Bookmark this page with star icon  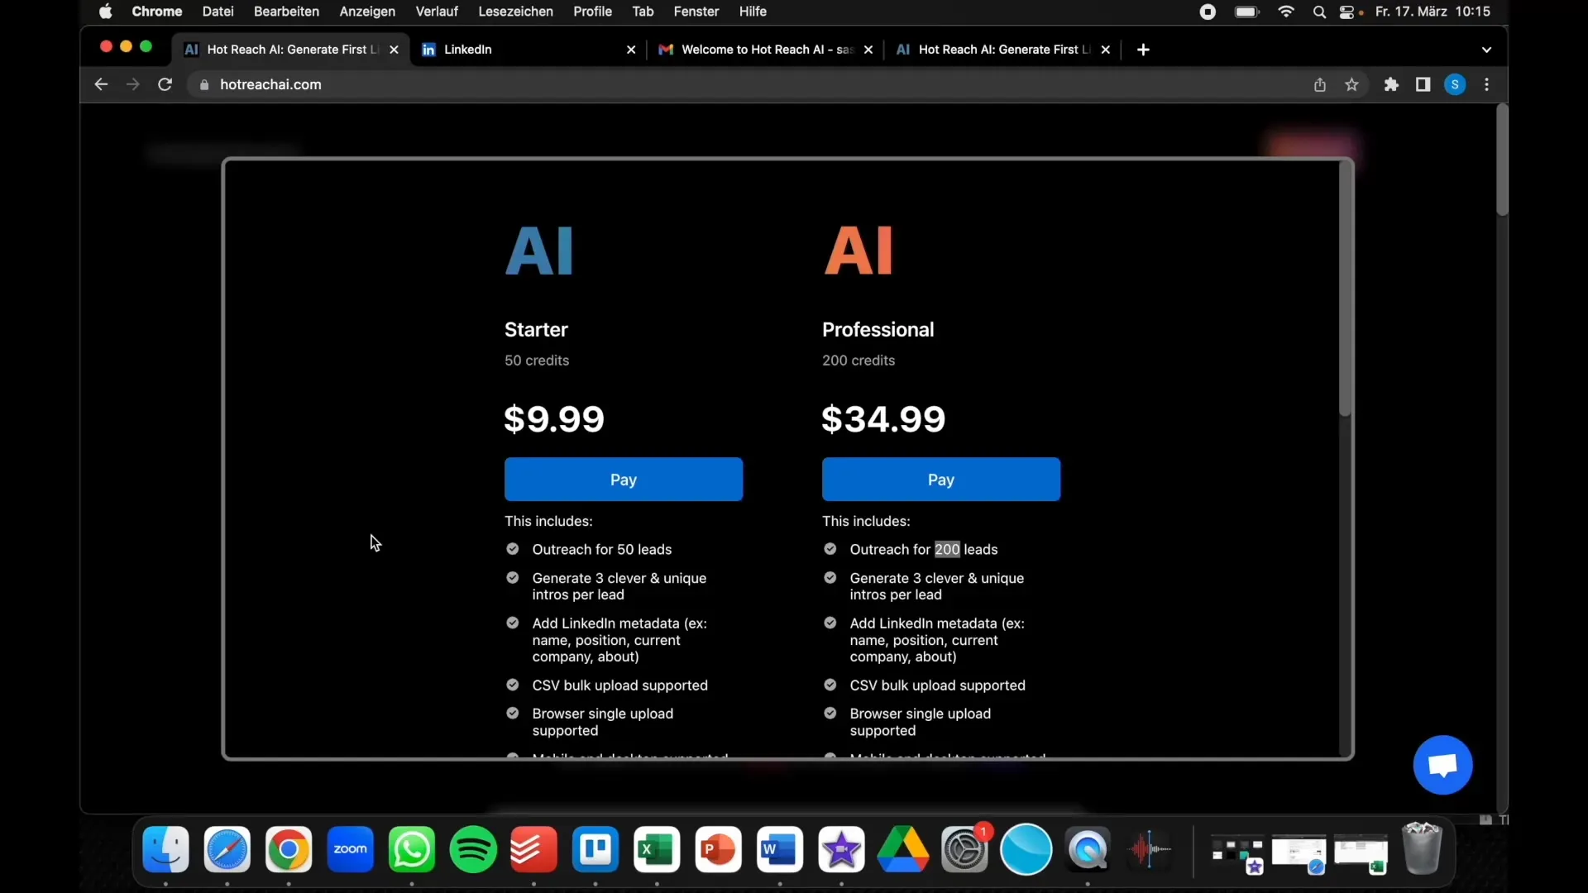(x=1351, y=84)
